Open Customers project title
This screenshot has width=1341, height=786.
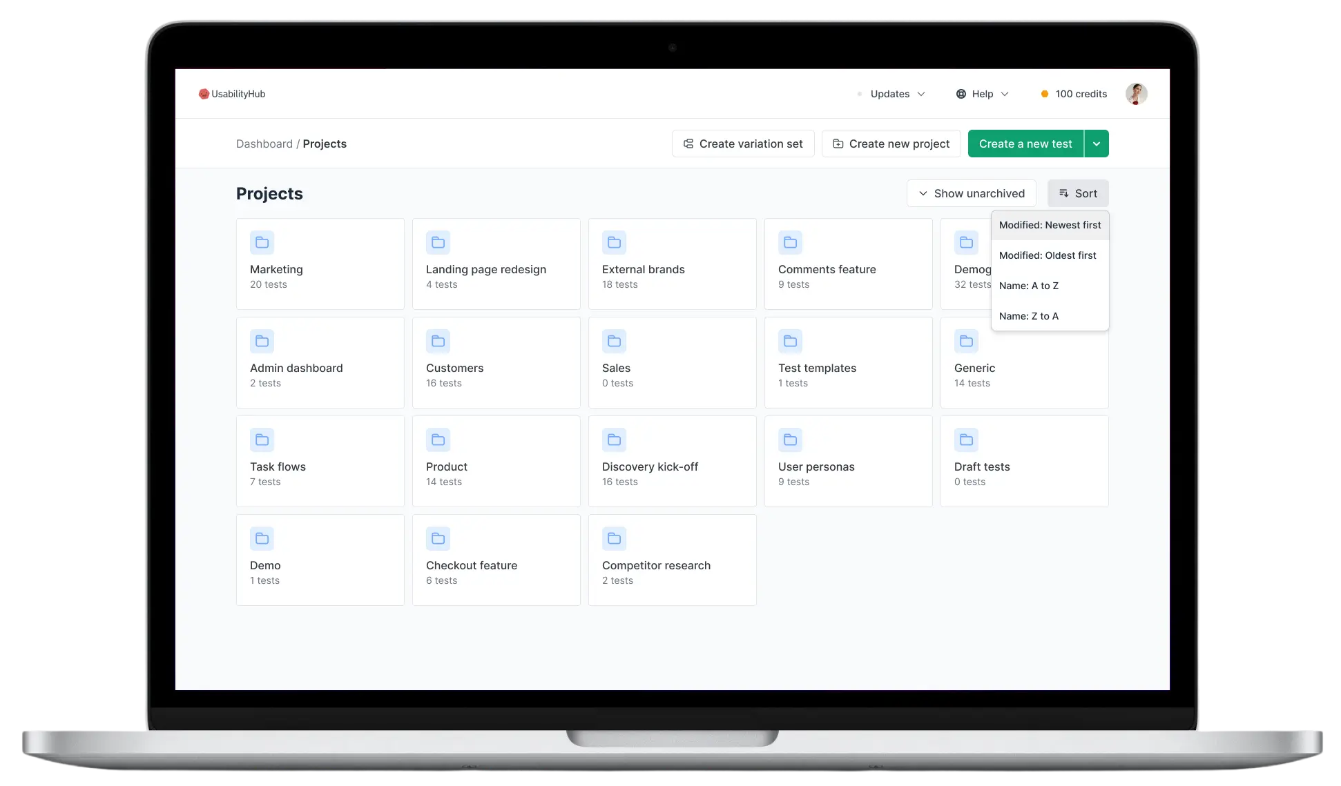(x=455, y=368)
